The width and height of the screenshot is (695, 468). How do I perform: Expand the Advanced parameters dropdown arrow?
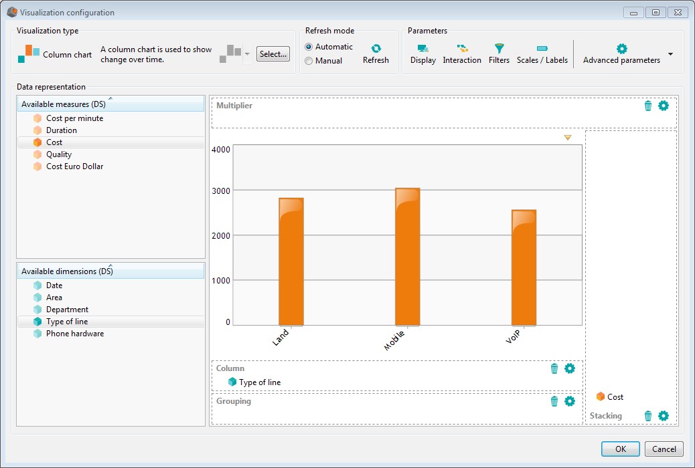coord(670,54)
